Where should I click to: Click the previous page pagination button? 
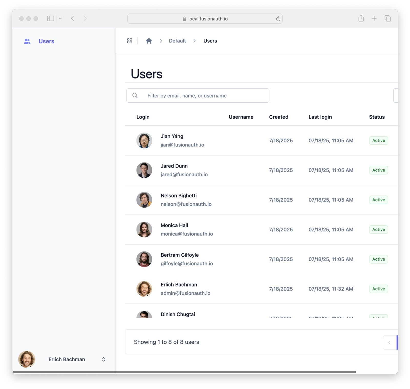click(389, 342)
